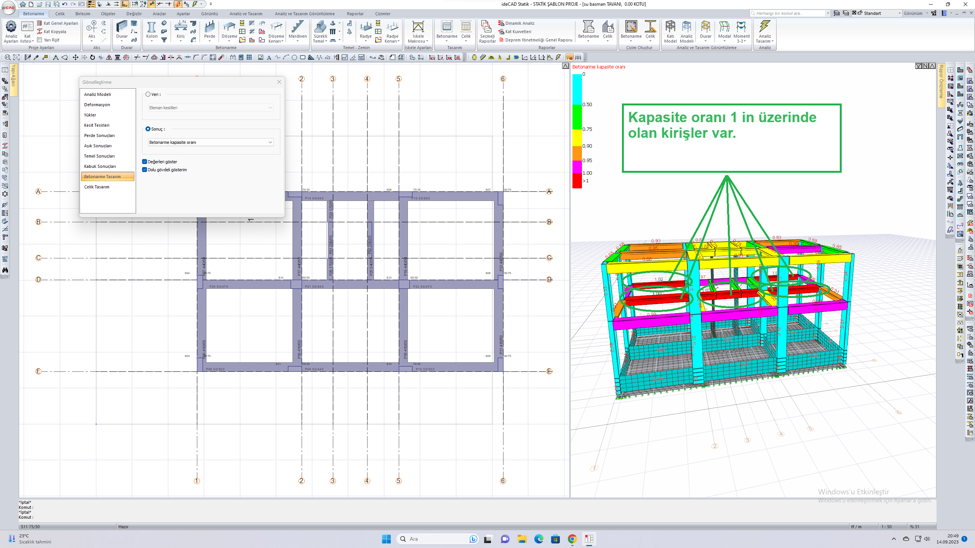Screen dimensions: 975x548
Task: Open Google Chrome from taskbar
Action: tap(572, 539)
